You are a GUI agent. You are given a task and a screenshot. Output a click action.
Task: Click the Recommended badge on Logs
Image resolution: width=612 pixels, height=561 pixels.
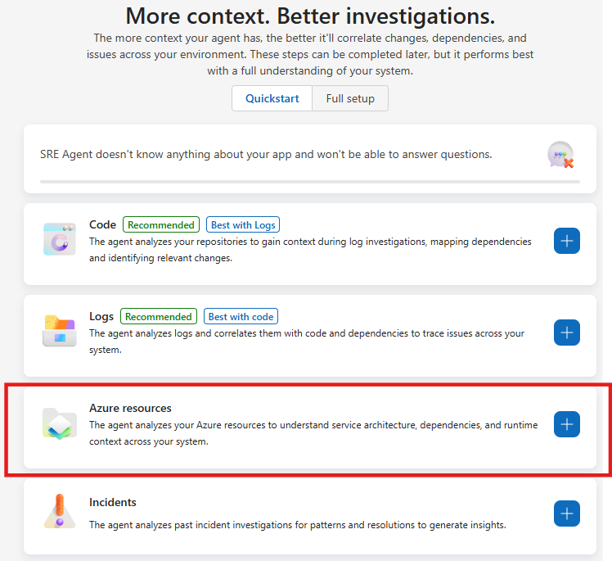(x=159, y=316)
